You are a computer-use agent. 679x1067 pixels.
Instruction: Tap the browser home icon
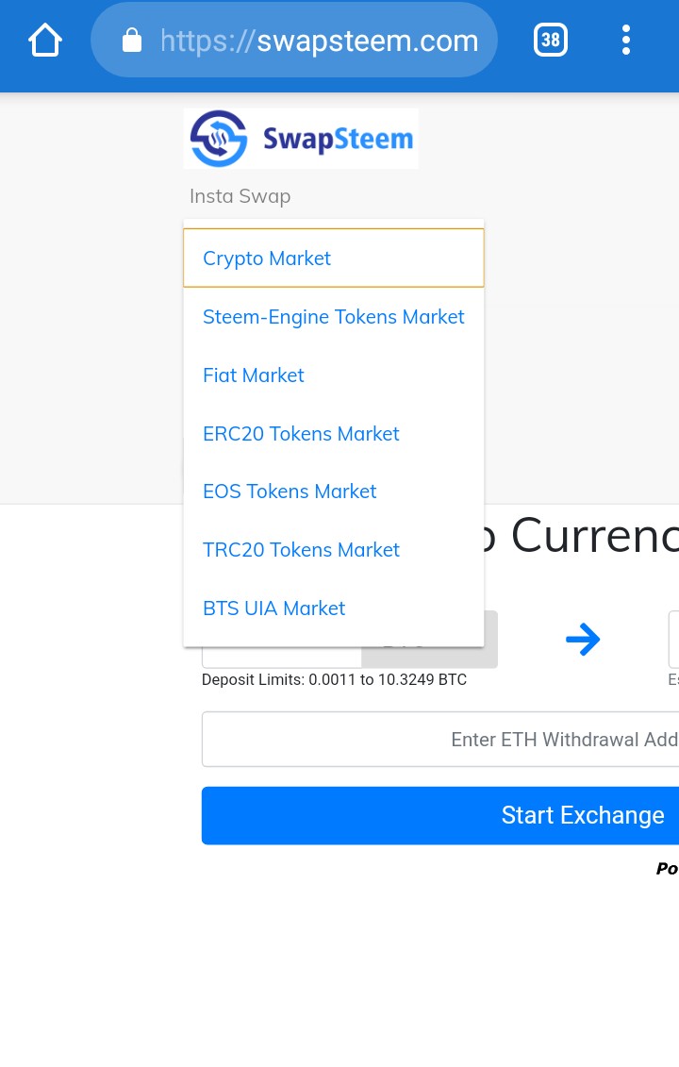pos(45,41)
